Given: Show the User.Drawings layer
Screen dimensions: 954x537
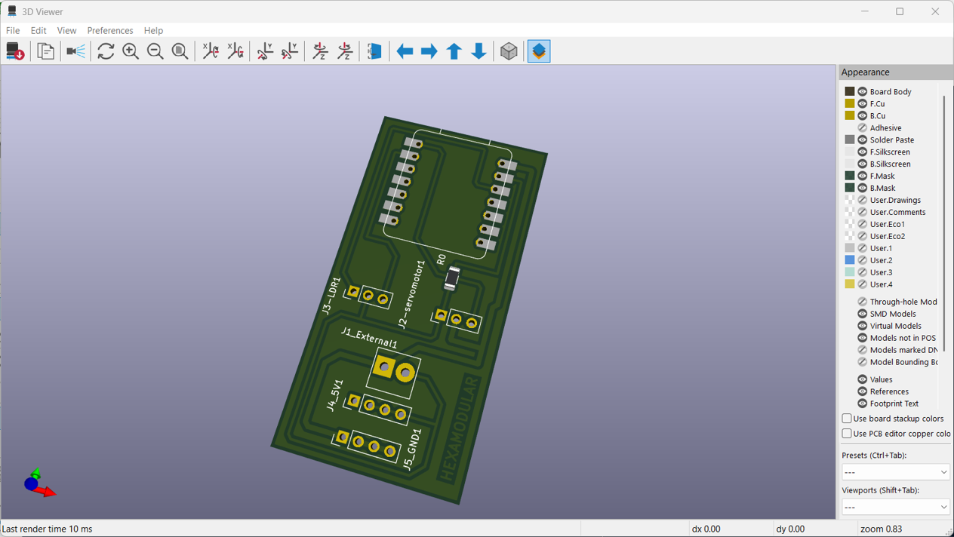Looking at the screenshot, I should [x=863, y=200].
